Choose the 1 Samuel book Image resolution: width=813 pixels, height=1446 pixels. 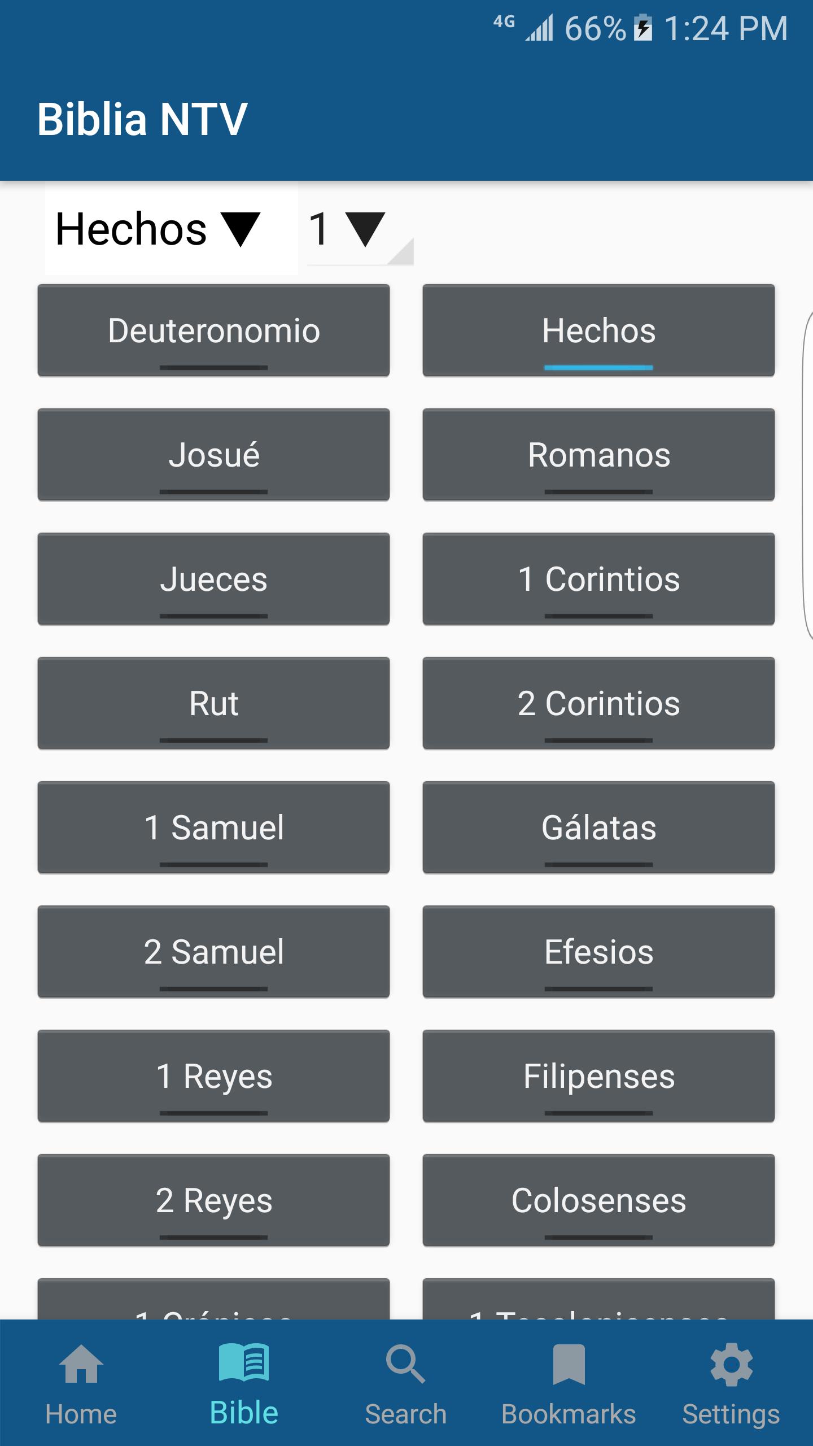[x=213, y=827]
